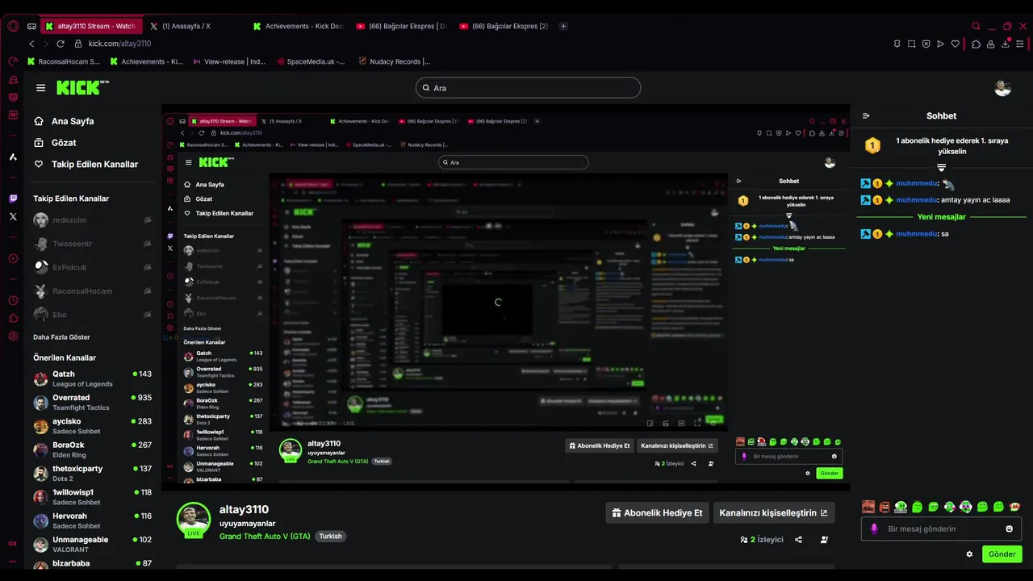Click the user icon beside the share icon

click(x=824, y=540)
